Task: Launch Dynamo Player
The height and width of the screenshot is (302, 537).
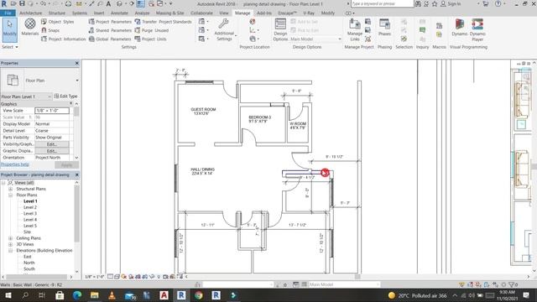Action: click(477, 30)
